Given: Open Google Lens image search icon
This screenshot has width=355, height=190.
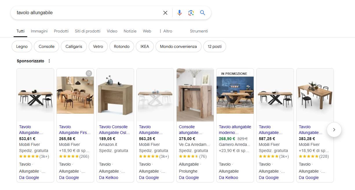Looking at the screenshot, I should [x=191, y=13].
